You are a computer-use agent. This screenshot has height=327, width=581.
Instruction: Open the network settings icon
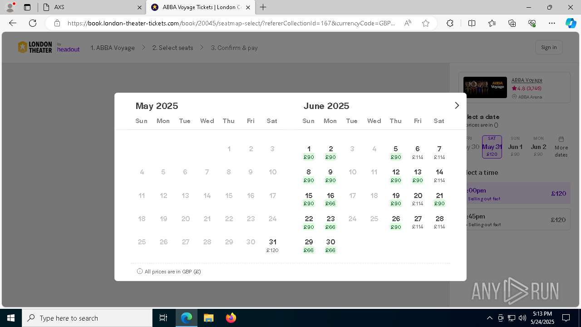tap(512, 318)
